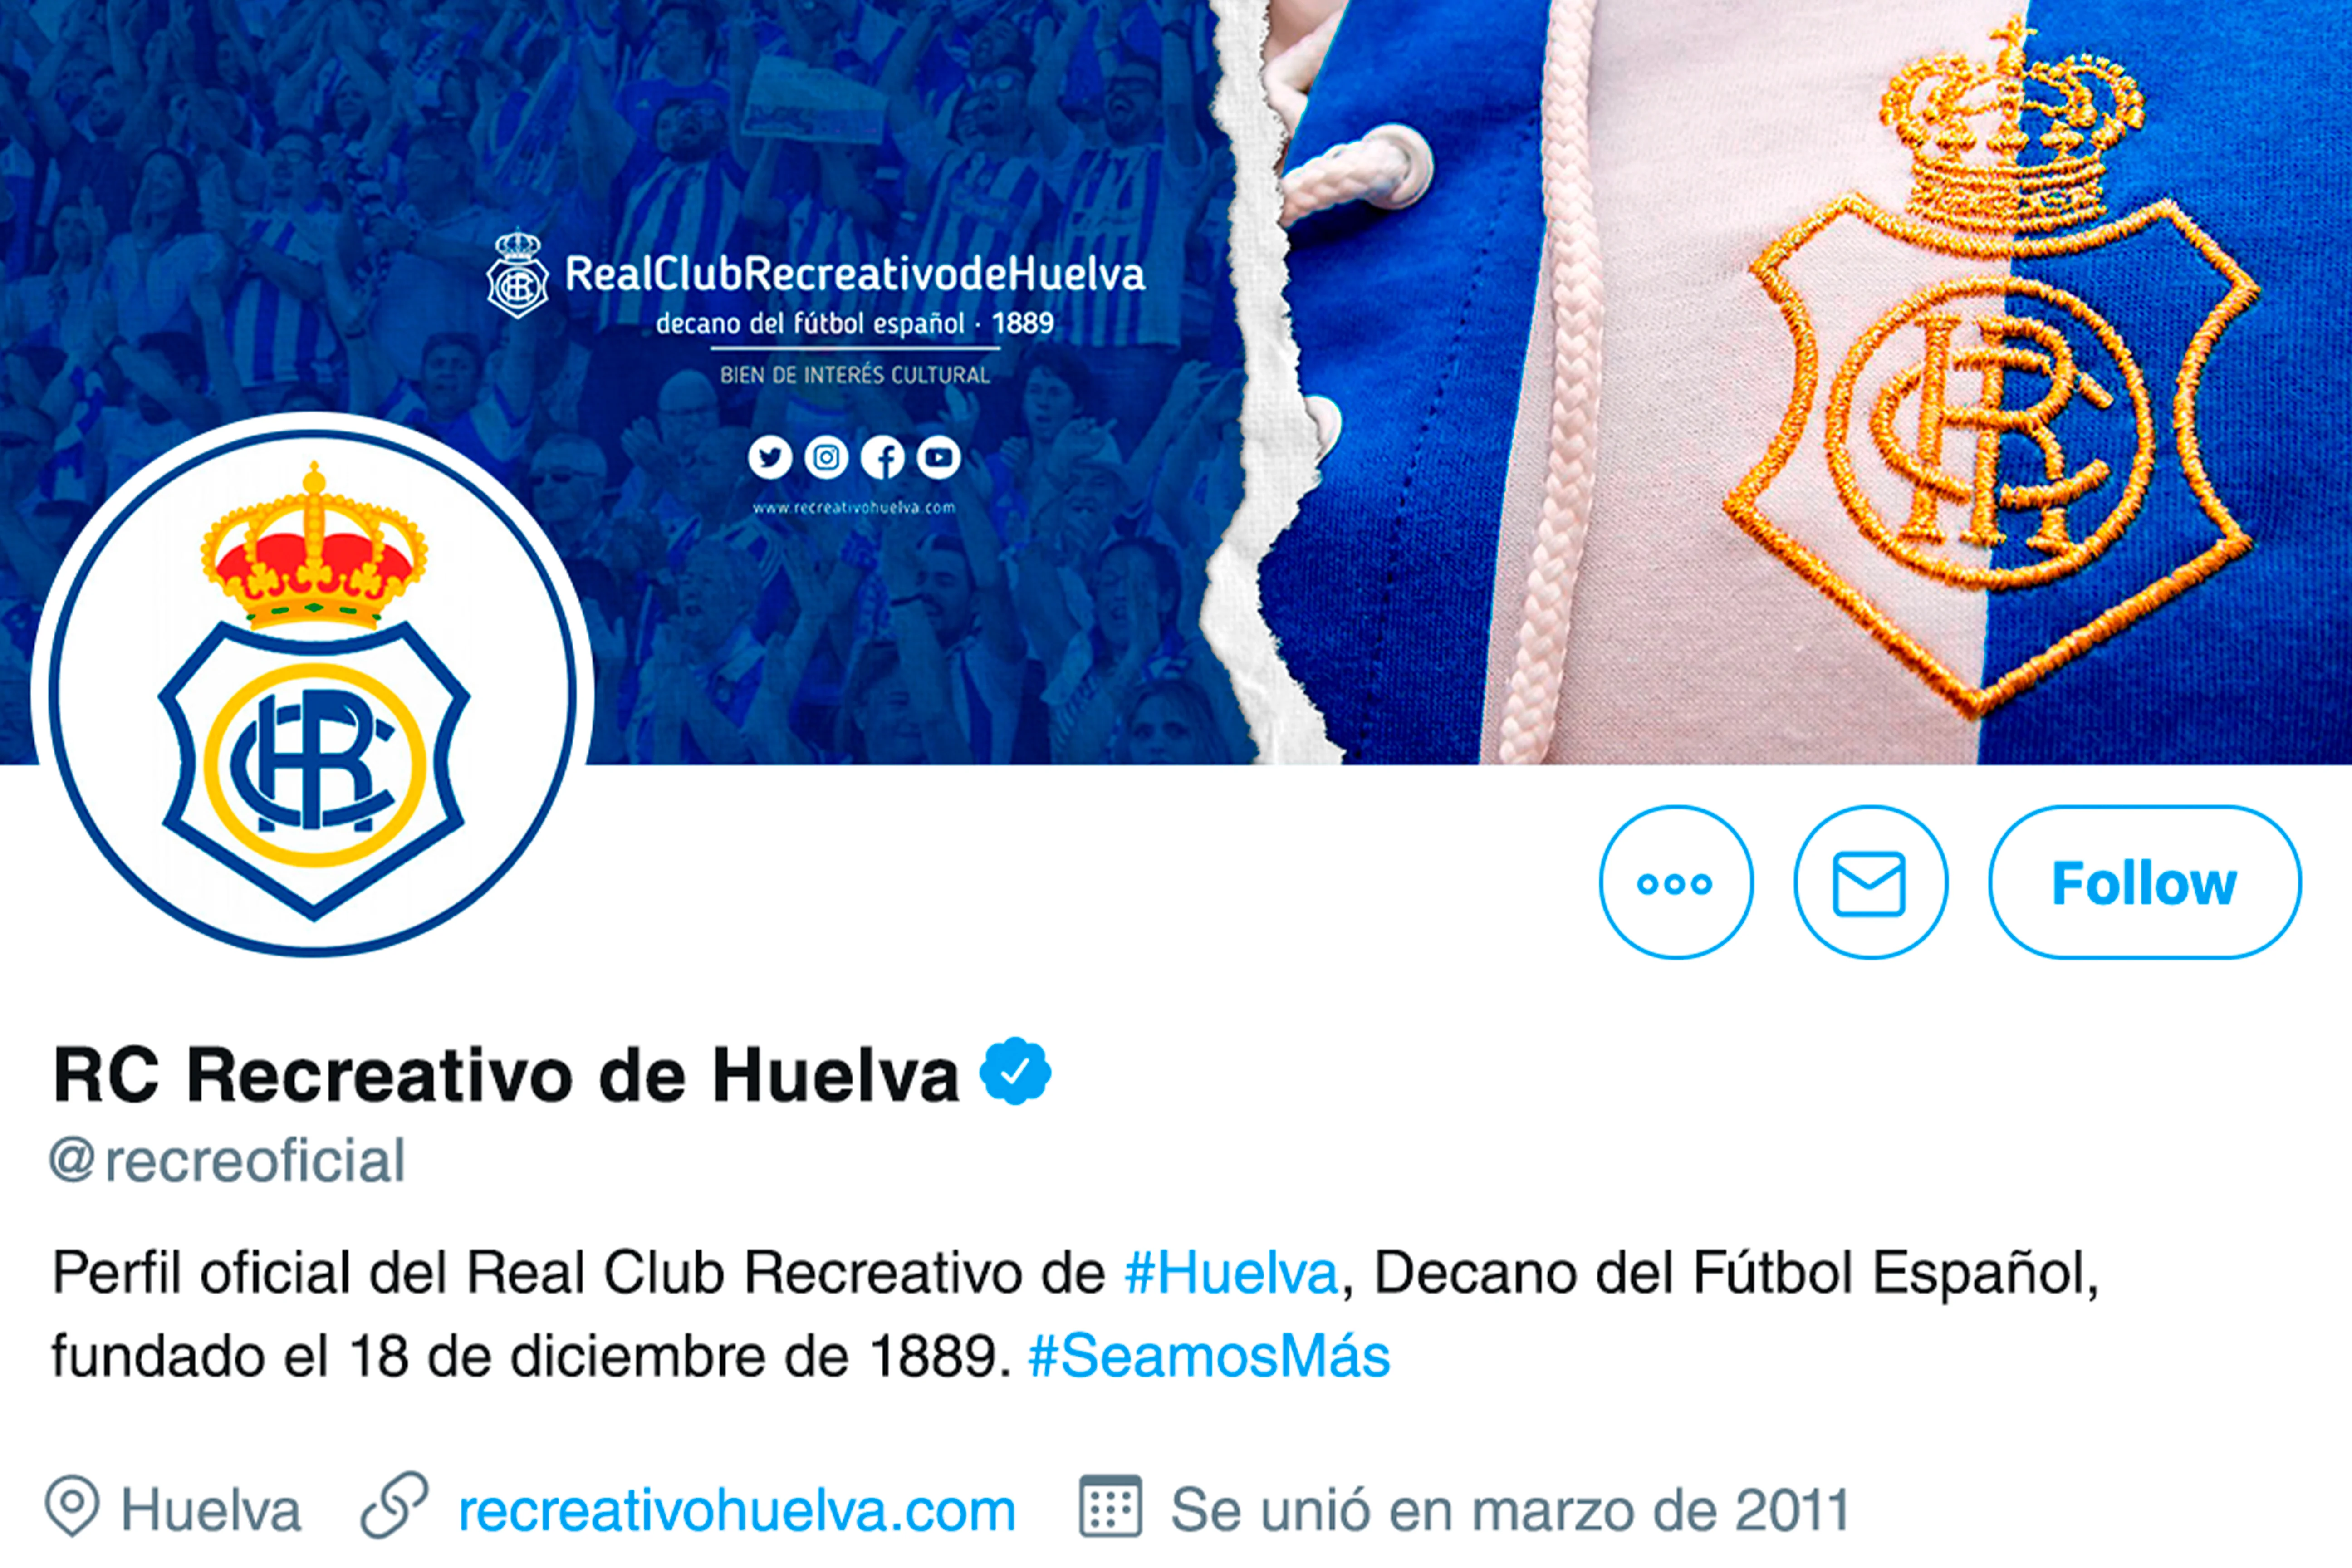Open the three-dot more options button
Screen dimensions: 2352x1568
point(1676,883)
